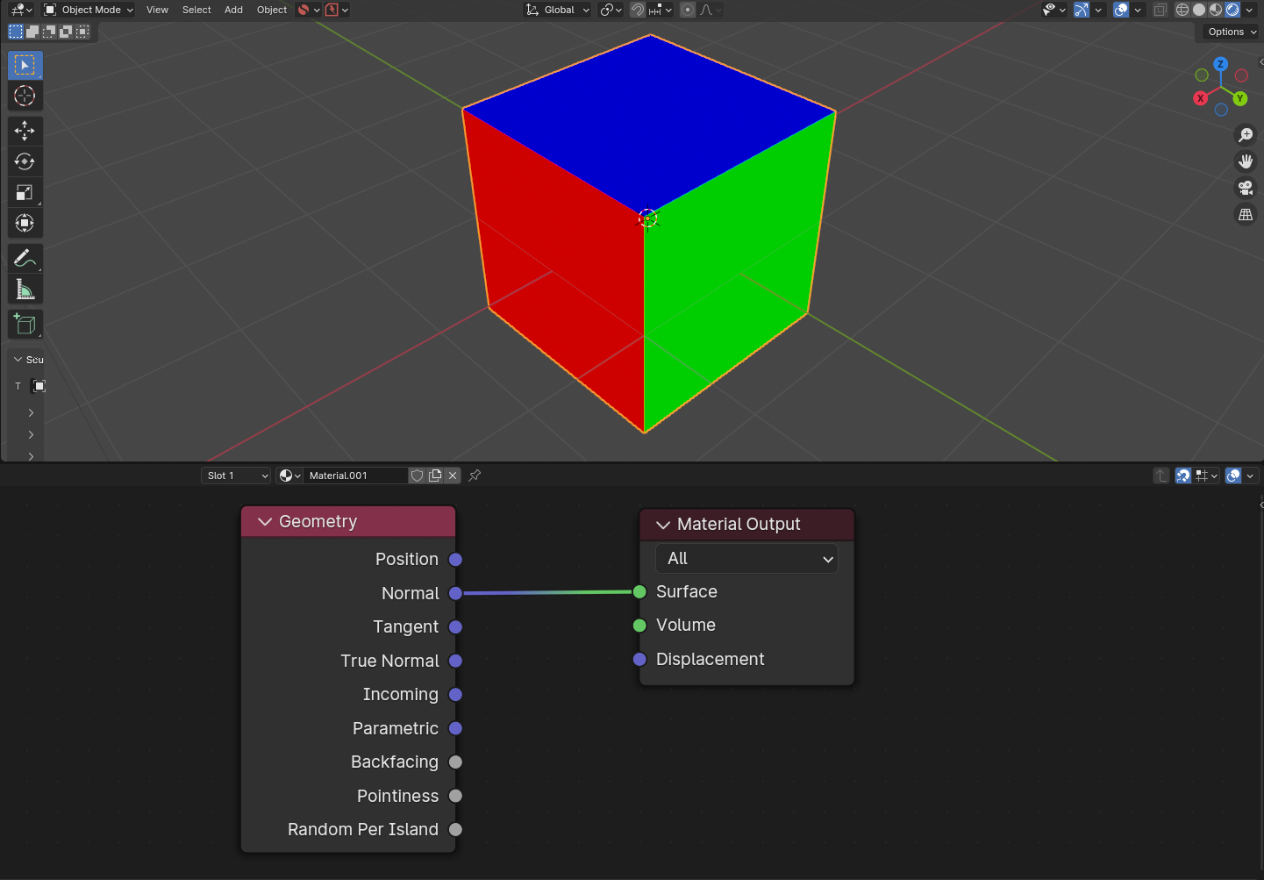Select the Add Cube tool

(x=25, y=324)
